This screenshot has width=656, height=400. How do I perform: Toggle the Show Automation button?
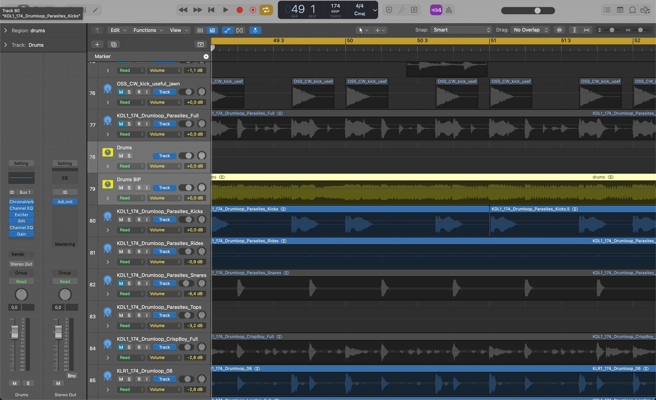pos(227,30)
